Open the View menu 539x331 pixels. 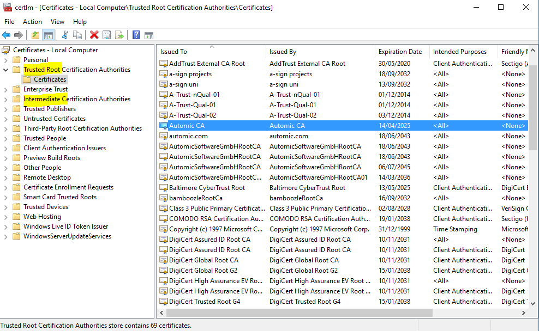[57, 21]
